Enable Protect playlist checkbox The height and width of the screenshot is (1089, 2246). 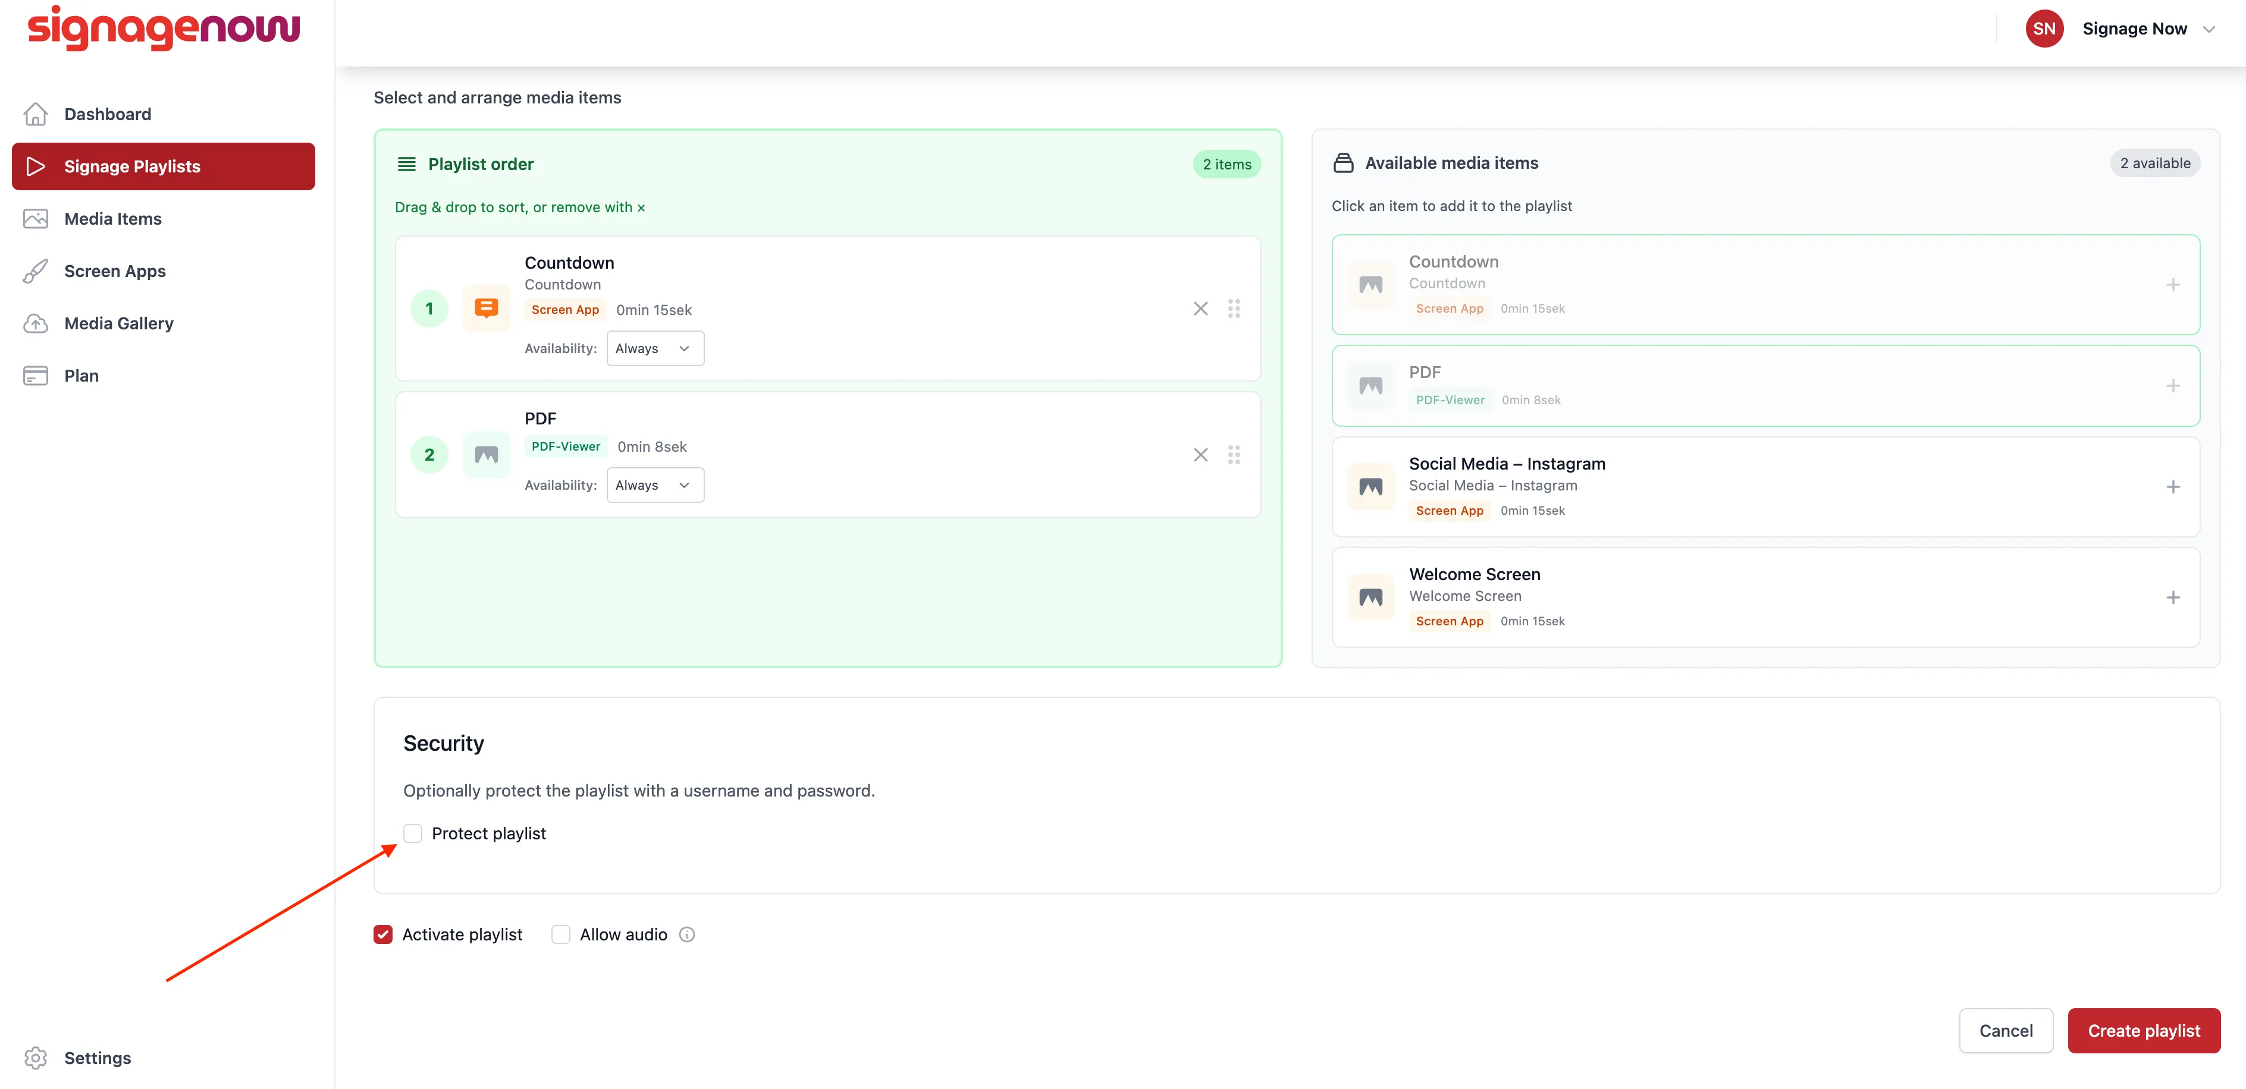[412, 834]
